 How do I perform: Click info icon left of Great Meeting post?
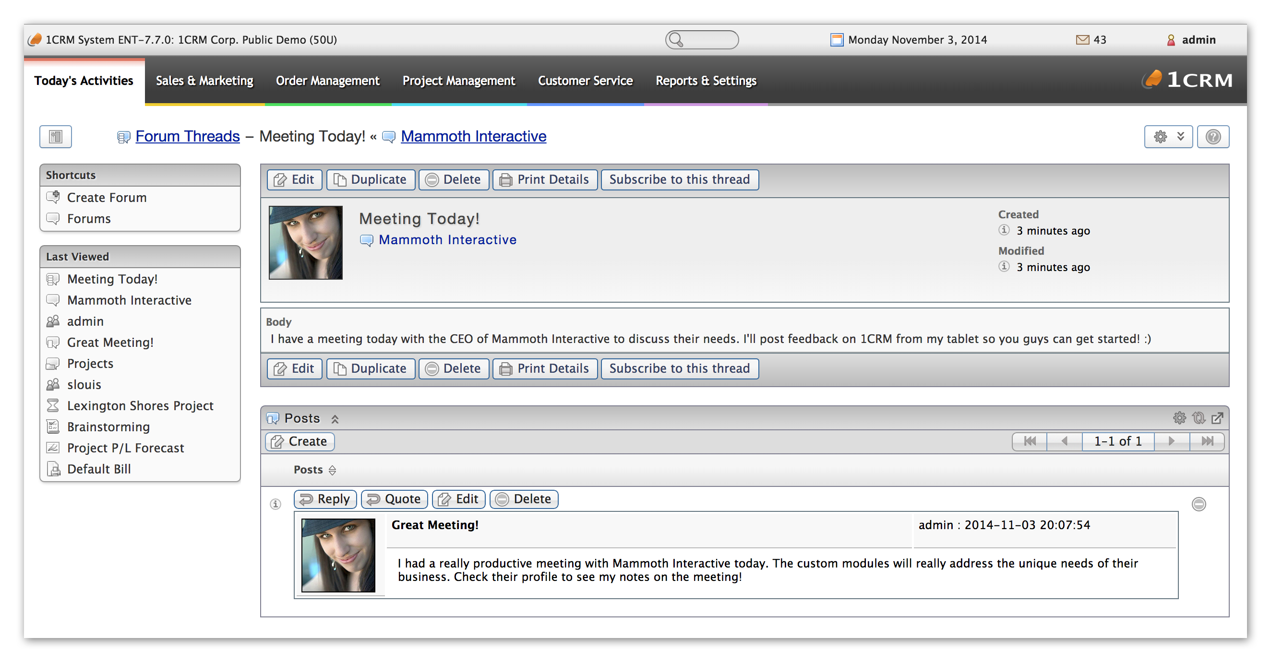click(x=276, y=504)
